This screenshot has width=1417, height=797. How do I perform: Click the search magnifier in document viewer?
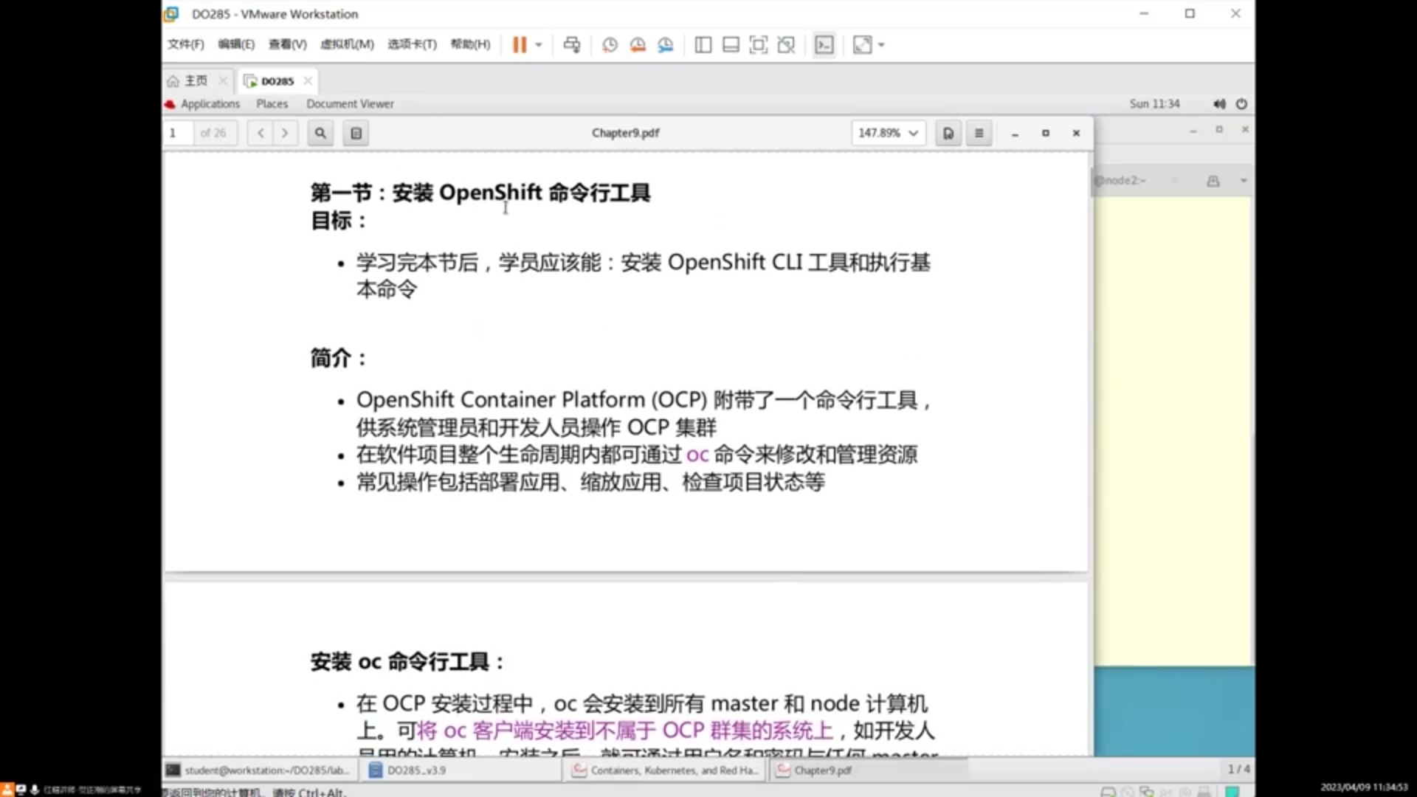click(x=320, y=133)
